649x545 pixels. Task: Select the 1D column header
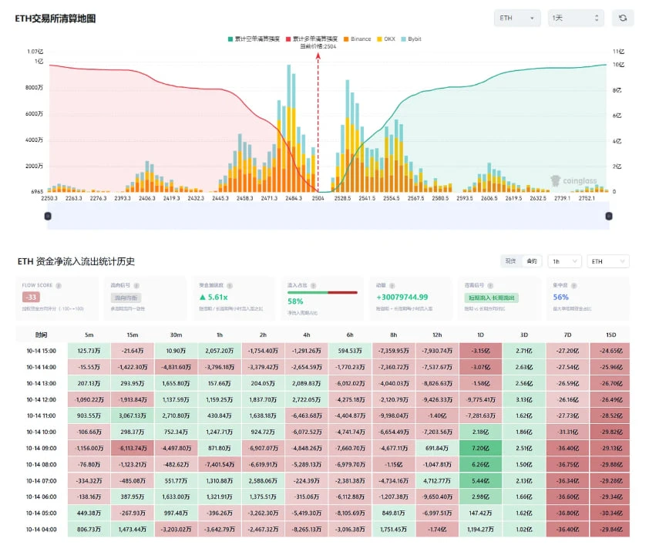[x=480, y=335]
